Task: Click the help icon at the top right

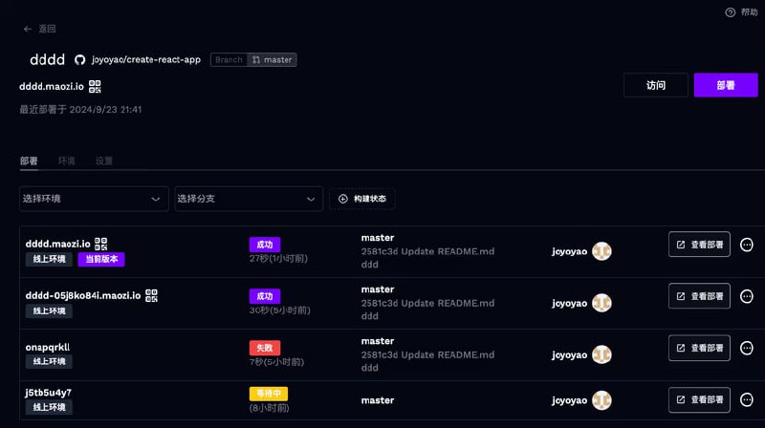Action: 731,11
